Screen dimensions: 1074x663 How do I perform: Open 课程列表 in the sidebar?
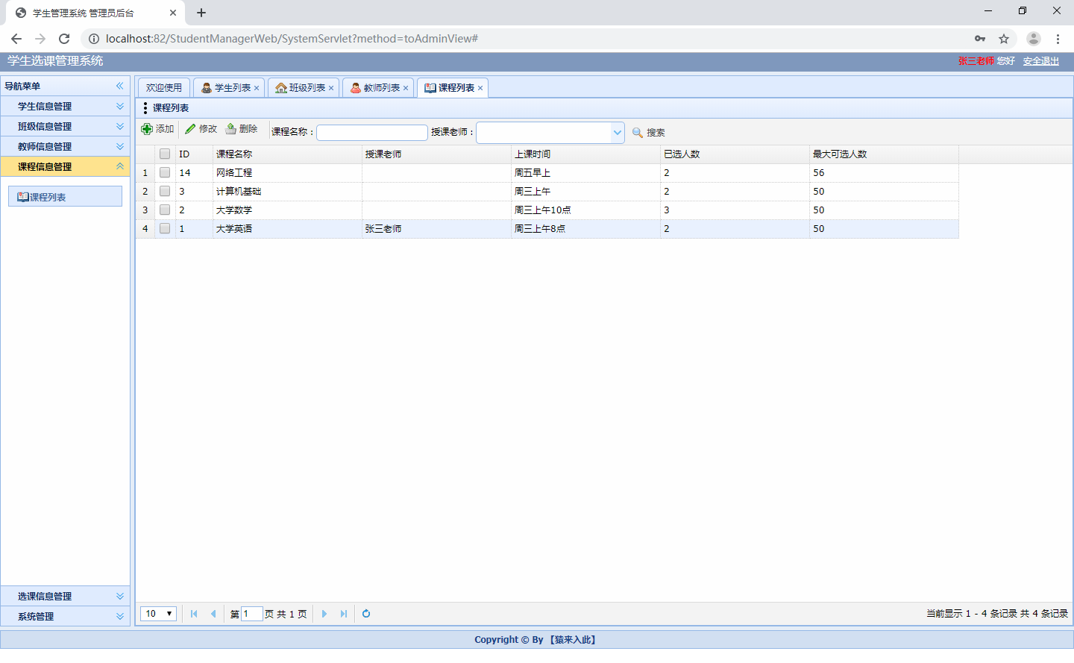coord(65,197)
